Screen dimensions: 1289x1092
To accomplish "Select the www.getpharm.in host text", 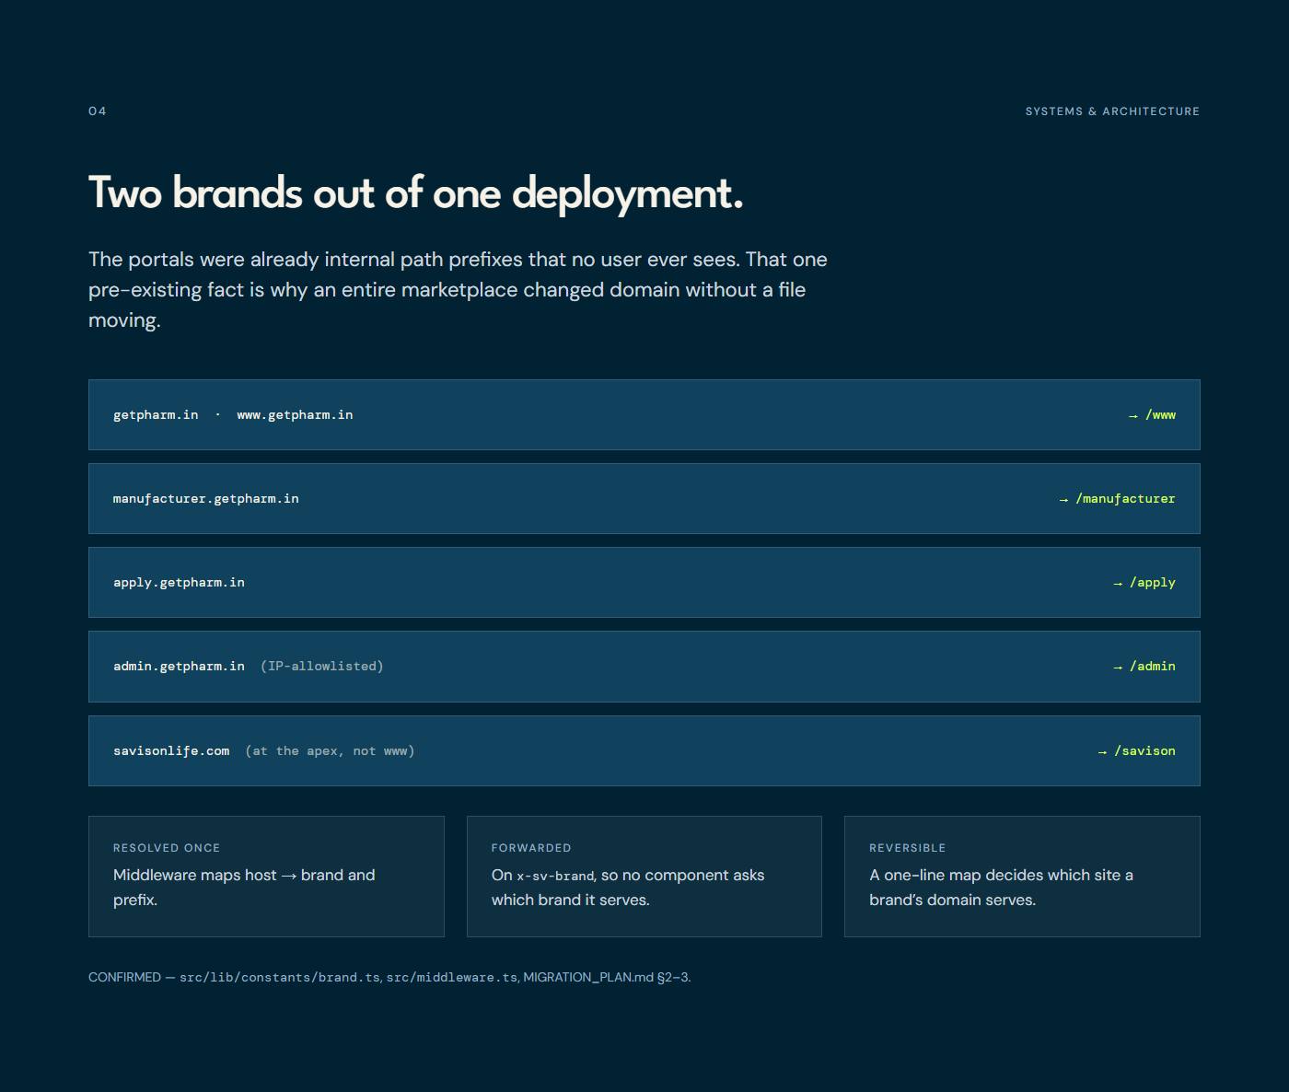I will pyautogui.click(x=295, y=414).
